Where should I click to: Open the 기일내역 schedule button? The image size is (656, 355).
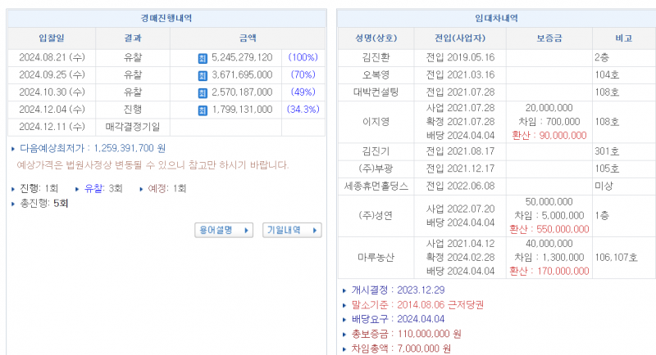(x=287, y=231)
